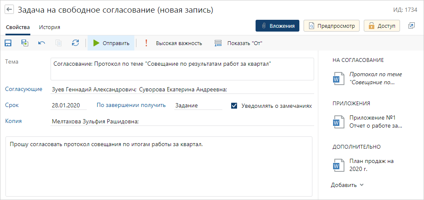Open Протокол по теме attachment

point(376,78)
